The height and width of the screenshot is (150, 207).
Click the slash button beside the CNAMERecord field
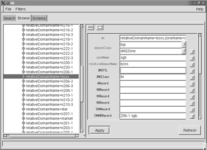coord(192,116)
